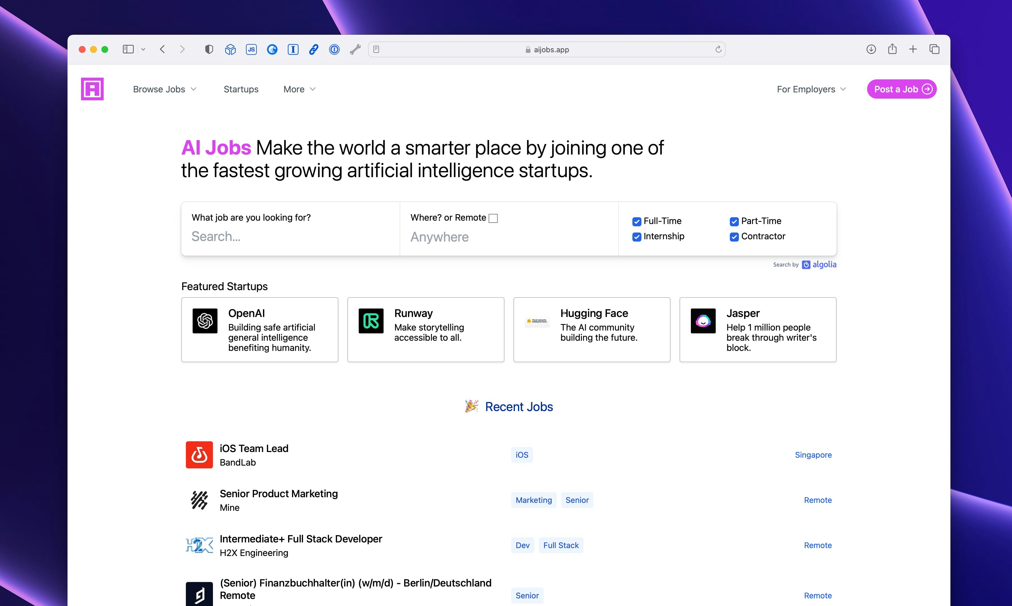Click the blue cube extension icon
The image size is (1012, 606).
(x=230, y=49)
